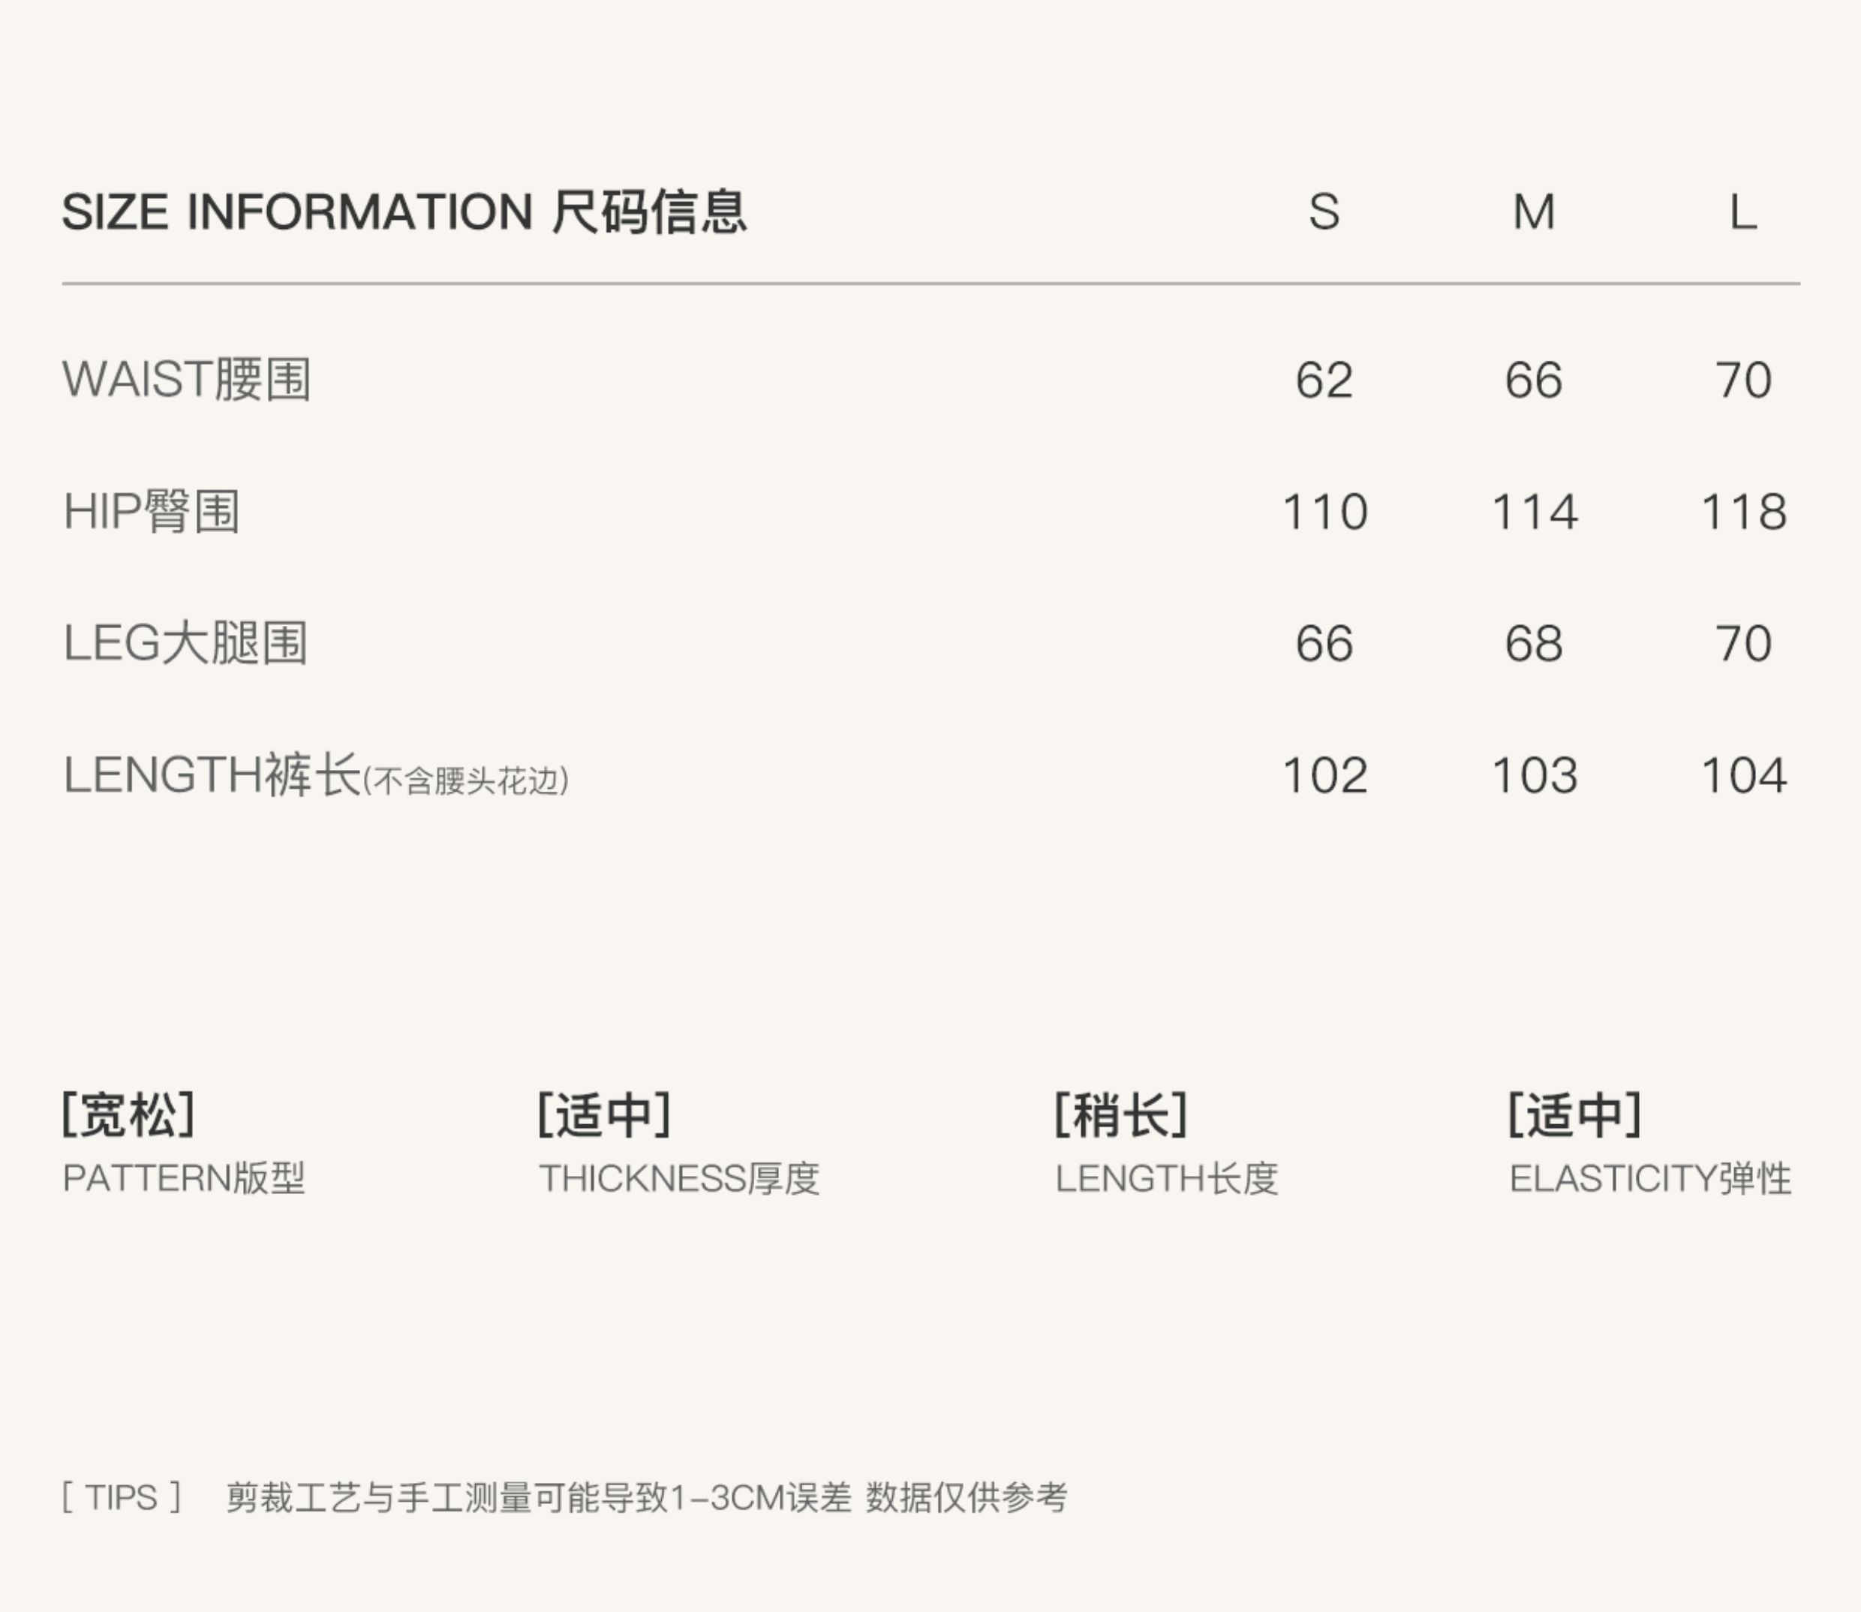Click the WAIST腰围 row label

(x=187, y=379)
